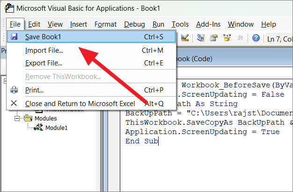Click 'Workbook_BeforeSave' in the code
The width and height of the screenshot is (293, 192).
pyautogui.click(x=226, y=85)
